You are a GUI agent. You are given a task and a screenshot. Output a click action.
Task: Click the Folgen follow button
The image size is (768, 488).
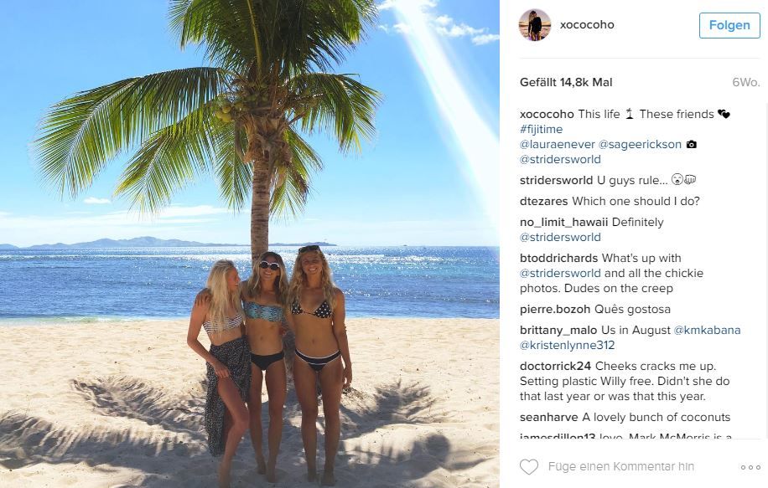[729, 25]
